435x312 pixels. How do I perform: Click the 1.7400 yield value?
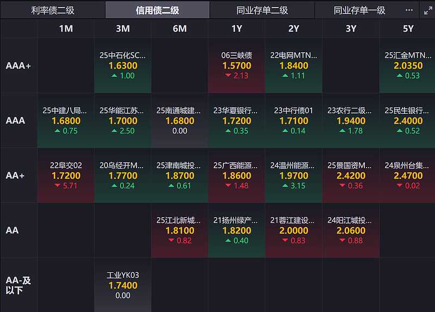pos(123,285)
